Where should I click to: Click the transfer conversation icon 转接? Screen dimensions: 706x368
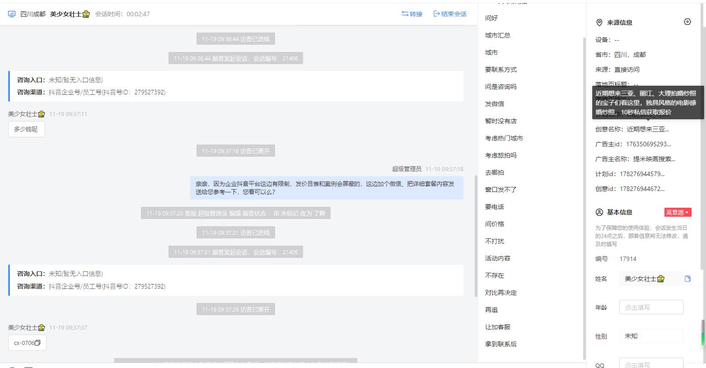(x=405, y=14)
